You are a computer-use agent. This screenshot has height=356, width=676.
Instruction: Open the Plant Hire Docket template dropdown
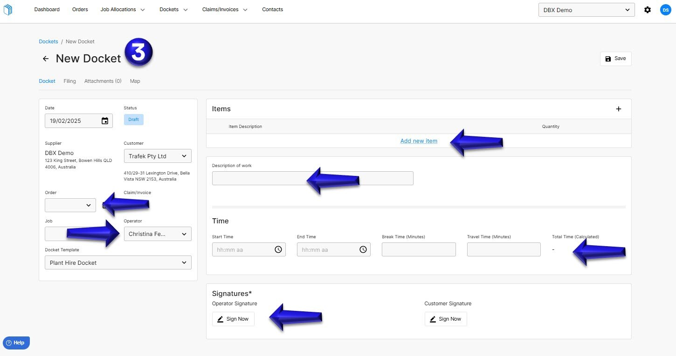(x=117, y=262)
